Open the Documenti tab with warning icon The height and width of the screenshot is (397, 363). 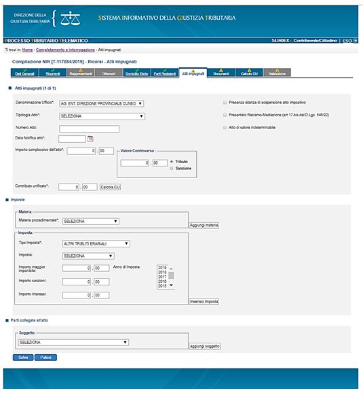point(221,73)
